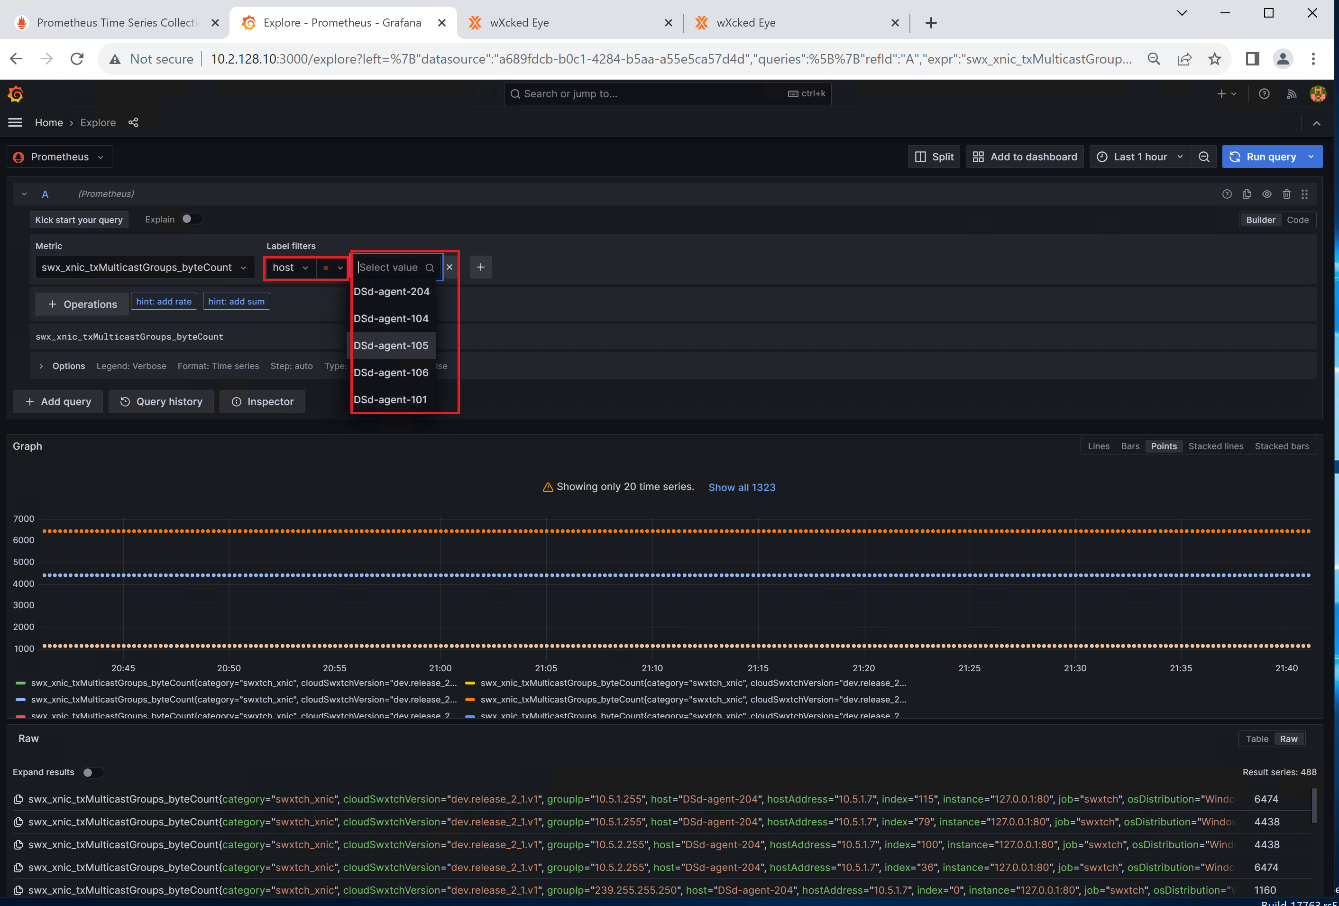Click the drag handle dots of query A

coord(1304,194)
